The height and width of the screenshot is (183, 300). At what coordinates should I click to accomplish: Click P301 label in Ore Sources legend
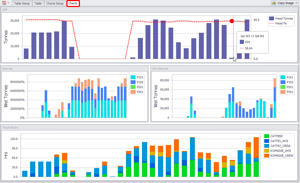(x=290, y=92)
